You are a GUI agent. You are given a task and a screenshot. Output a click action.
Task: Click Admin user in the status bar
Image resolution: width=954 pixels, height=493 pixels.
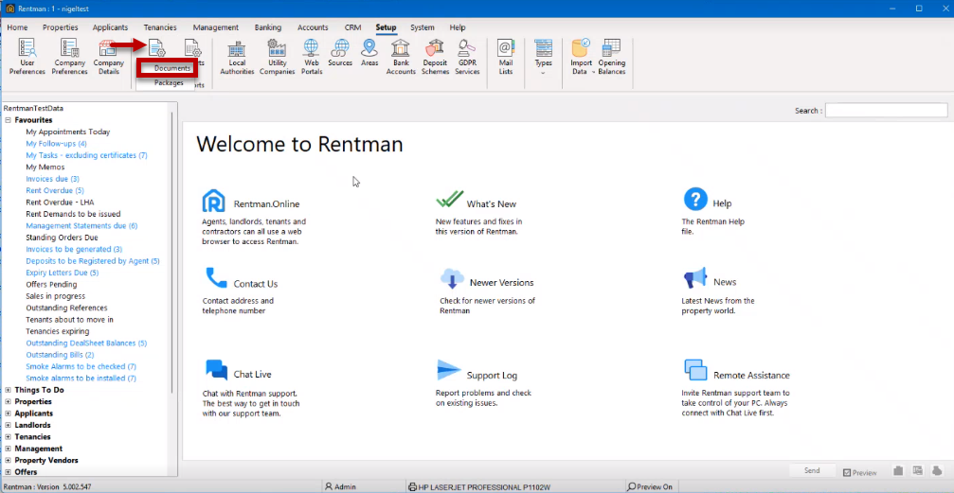click(x=341, y=487)
